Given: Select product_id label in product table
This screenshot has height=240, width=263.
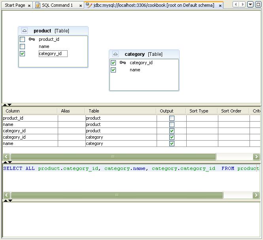Looking at the screenshot, I should pos(49,39).
